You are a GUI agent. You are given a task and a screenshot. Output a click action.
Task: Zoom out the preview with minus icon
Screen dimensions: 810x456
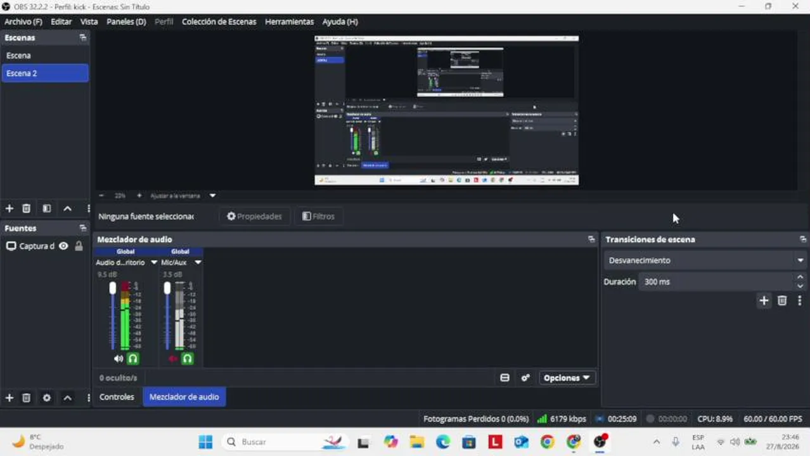click(x=101, y=196)
